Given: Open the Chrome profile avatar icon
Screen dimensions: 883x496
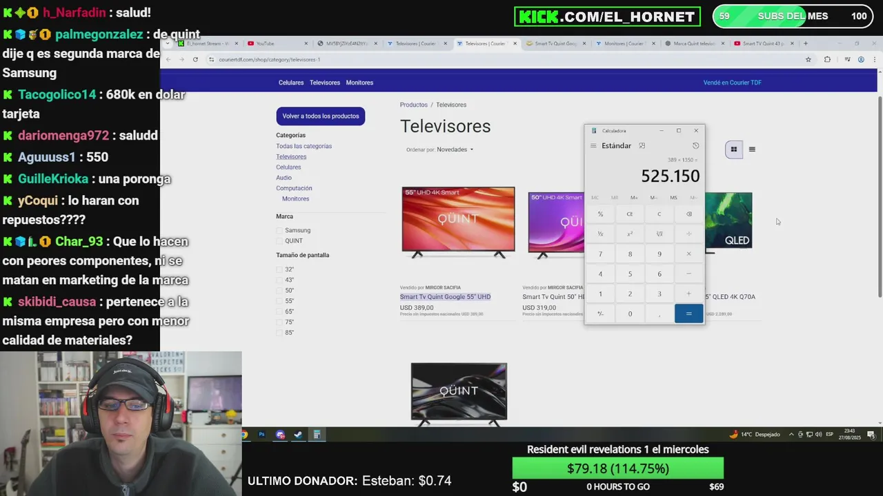Looking at the screenshot, I should (861, 60).
